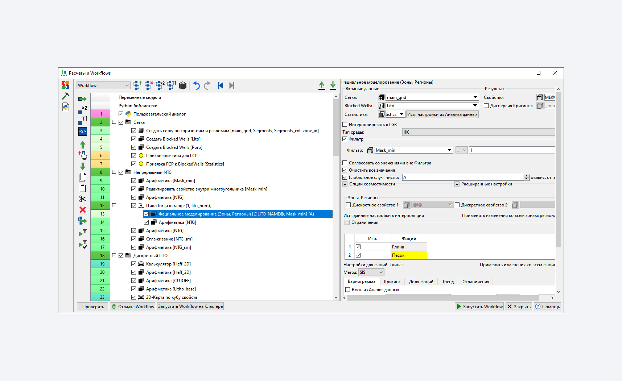The image size is (622, 381).
Task: Uncheck the Фильтр checkbox
Action: point(345,139)
